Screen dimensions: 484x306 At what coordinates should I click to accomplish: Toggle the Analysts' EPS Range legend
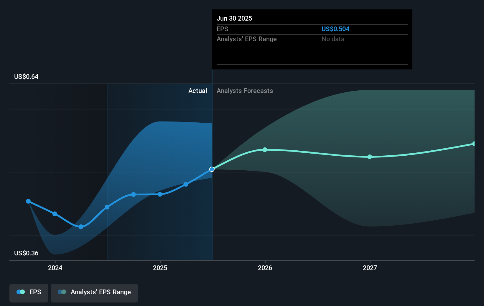(94, 293)
